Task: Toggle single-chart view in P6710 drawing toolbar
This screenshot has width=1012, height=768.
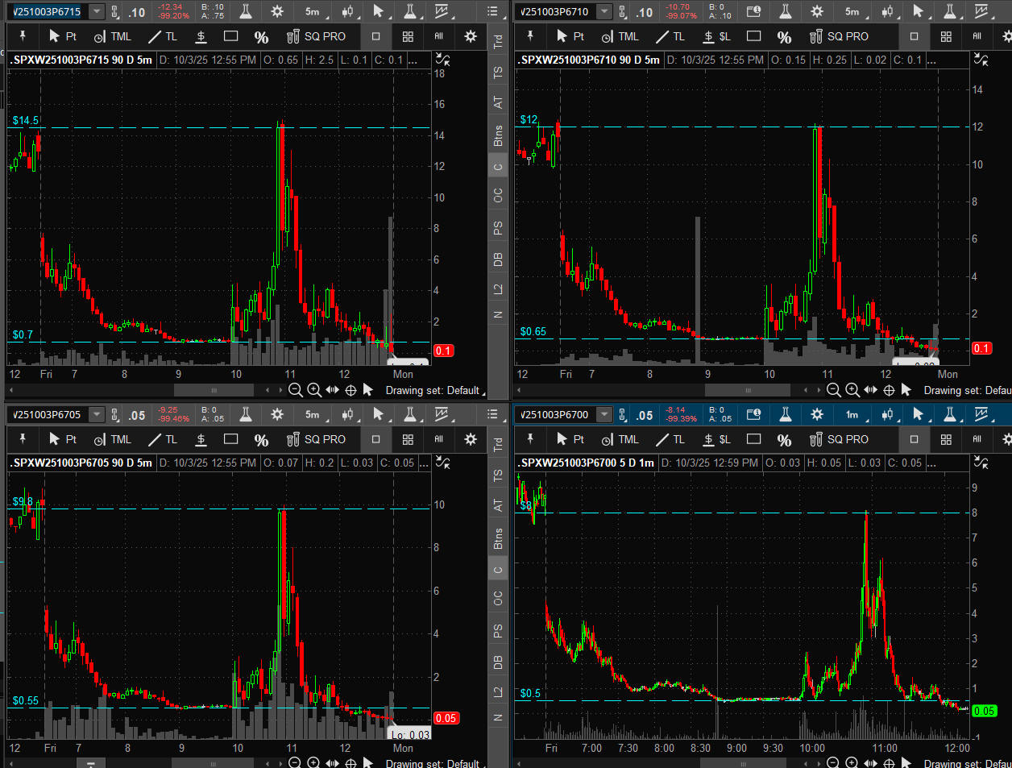Action: tap(914, 36)
